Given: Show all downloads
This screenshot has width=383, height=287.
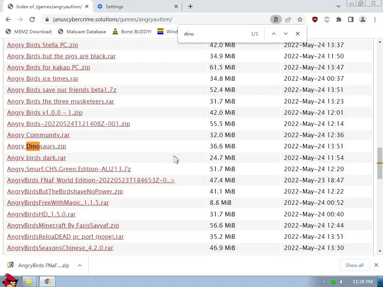Looking at the screenshot, I should (x=355, y=265).
